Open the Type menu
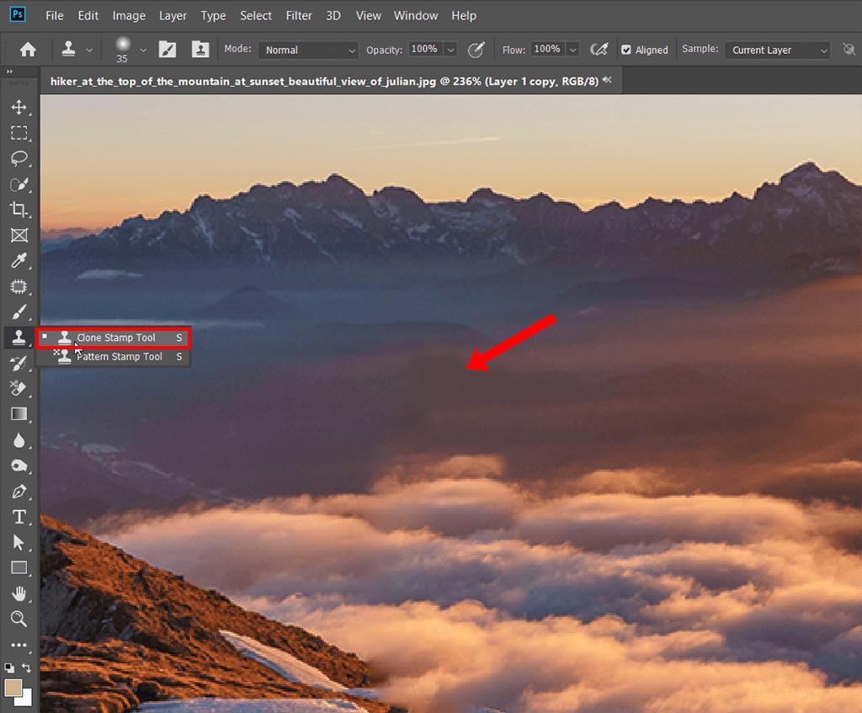862x713 pixels. [213, 15]
